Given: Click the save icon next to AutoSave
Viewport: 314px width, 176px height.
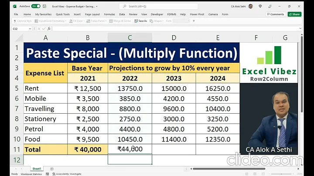Looking at the screenshot, I should click(x=44, y=7).
